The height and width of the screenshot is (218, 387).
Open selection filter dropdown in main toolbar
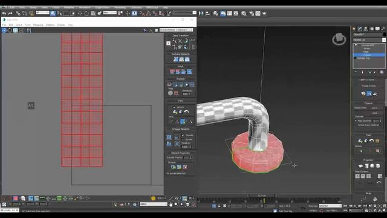pos(43,13)
